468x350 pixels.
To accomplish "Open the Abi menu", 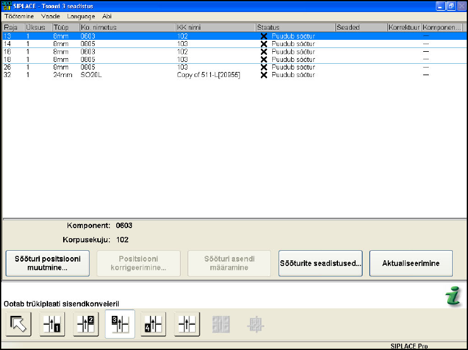I will point(107,15).
